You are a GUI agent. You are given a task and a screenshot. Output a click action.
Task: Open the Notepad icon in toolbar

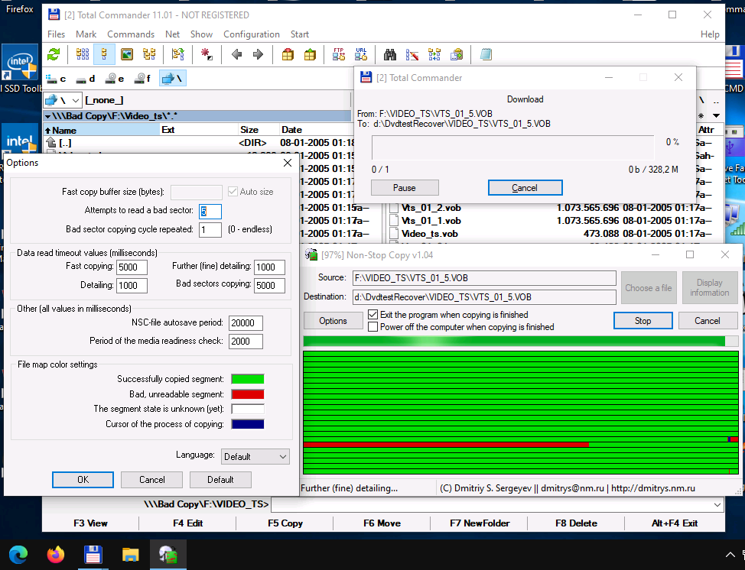[x=485, y=54]
